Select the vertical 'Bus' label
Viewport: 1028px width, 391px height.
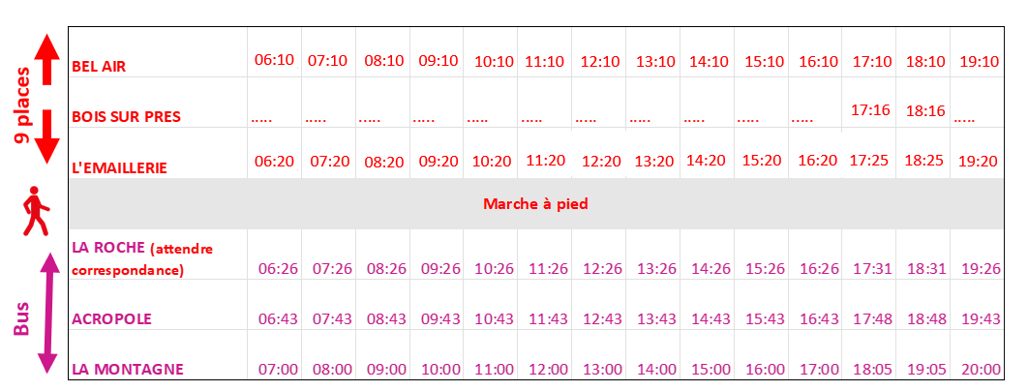(x=22, y=318)
